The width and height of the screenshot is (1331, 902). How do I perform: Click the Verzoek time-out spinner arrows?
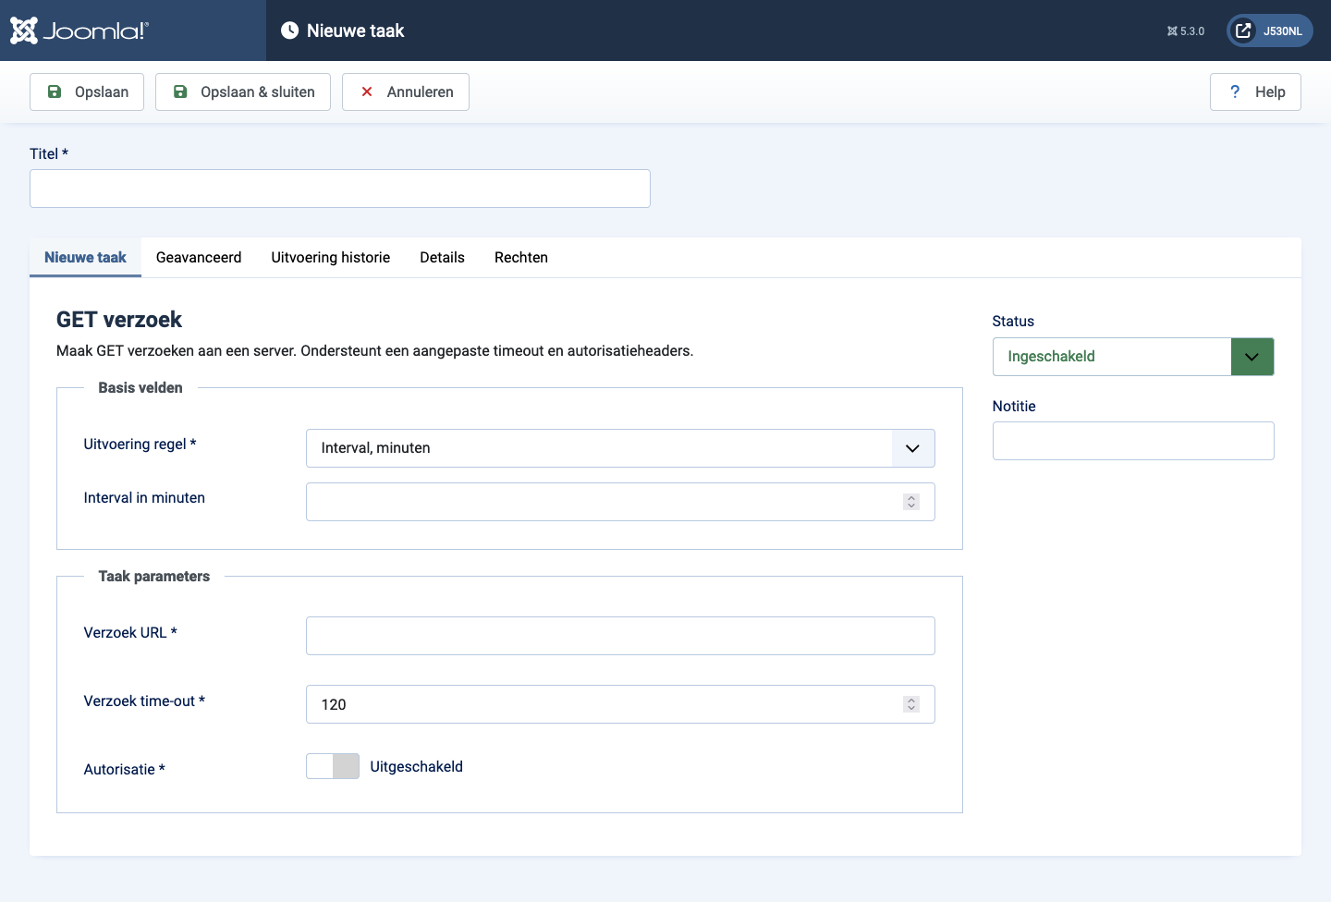pos(911,704)
